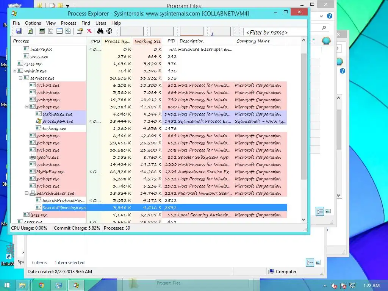Open the process Properties toolbar icon
The image size is (388, 291).
[80, 31]
